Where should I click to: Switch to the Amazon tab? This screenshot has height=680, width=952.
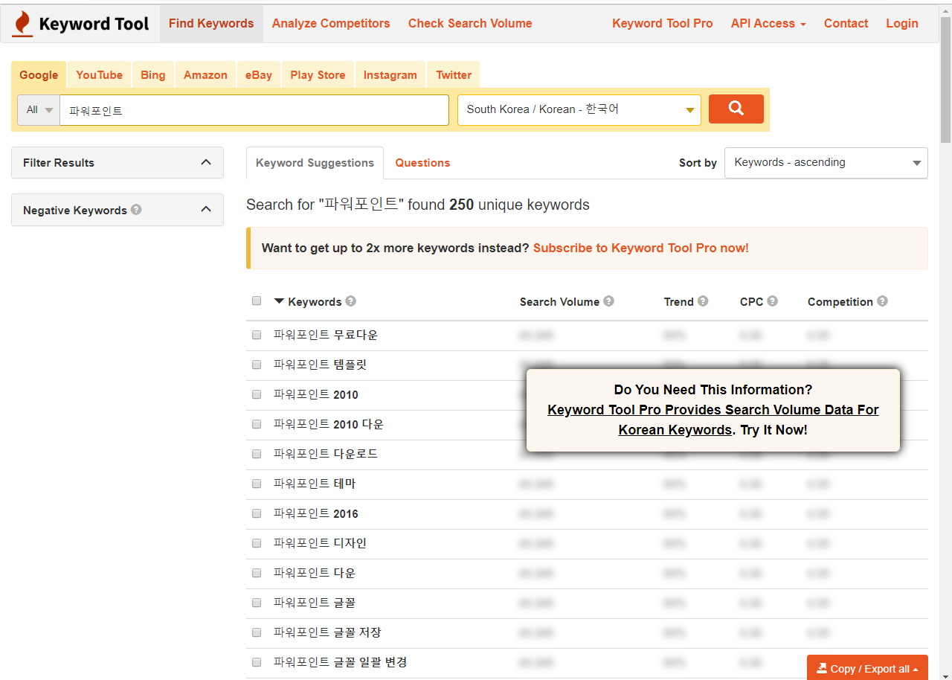tap(205, 75)
